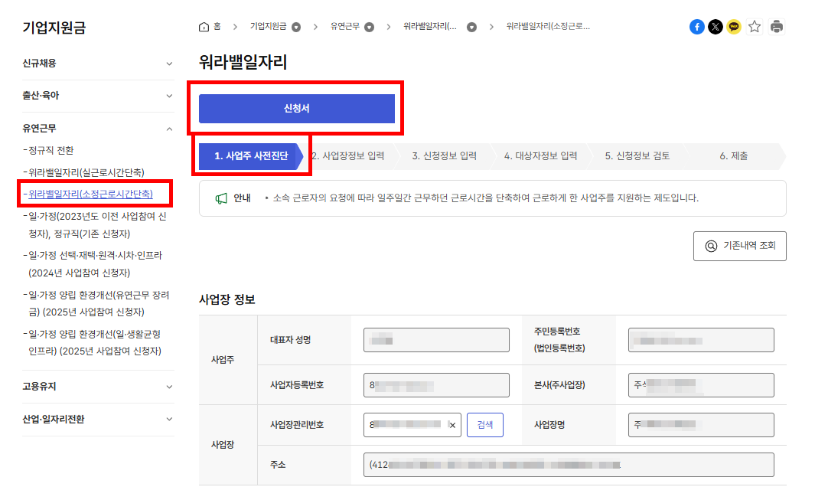815x500 pixels.
Task: Share the page via the KakaoTalk icon
Action: 735,26
